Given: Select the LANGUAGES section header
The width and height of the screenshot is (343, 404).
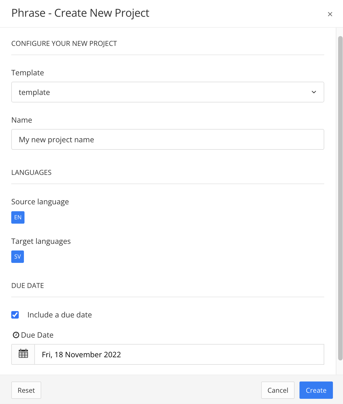Looking at the screenshot, I should (x=31, y=172).
